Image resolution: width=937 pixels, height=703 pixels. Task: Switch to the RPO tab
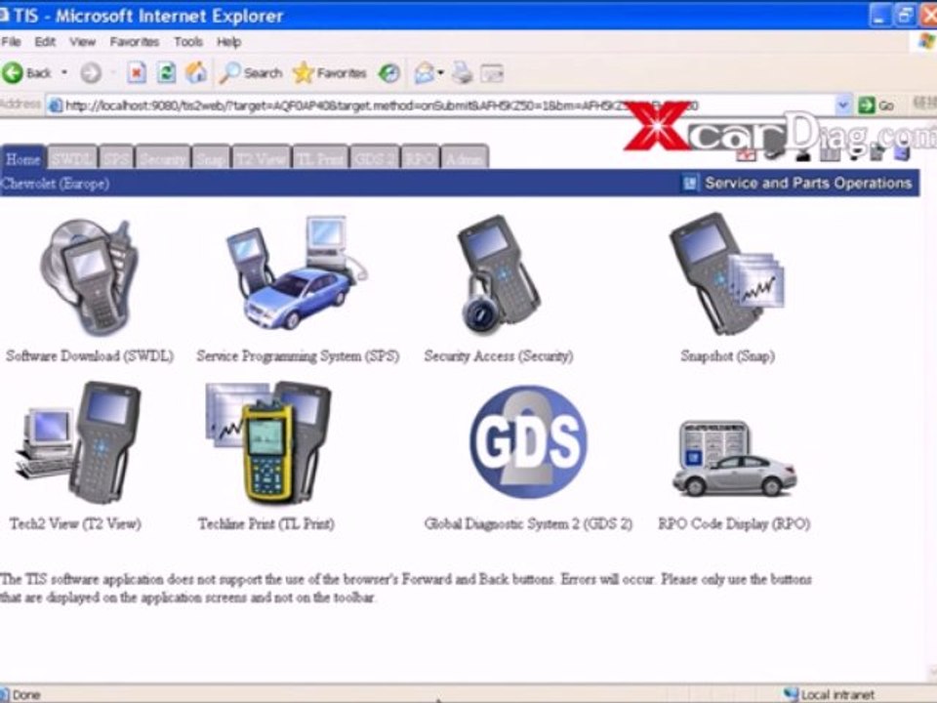pyautogui.click(x=420, y=158)
